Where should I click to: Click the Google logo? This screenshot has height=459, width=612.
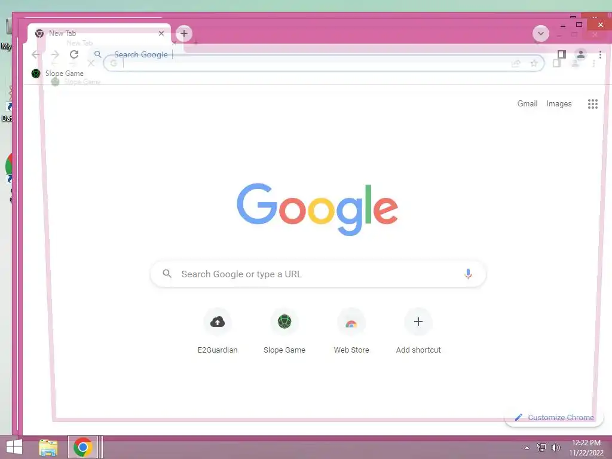coord(317,209)
